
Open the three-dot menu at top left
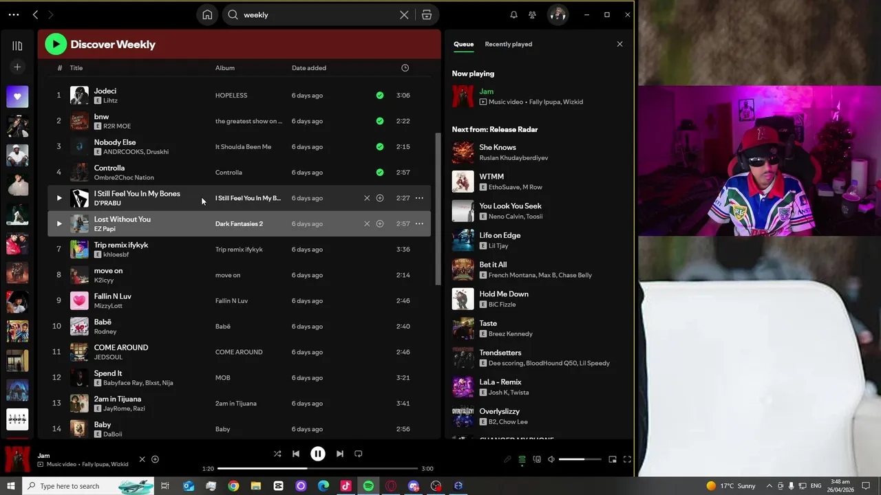(x=14, y=14)
